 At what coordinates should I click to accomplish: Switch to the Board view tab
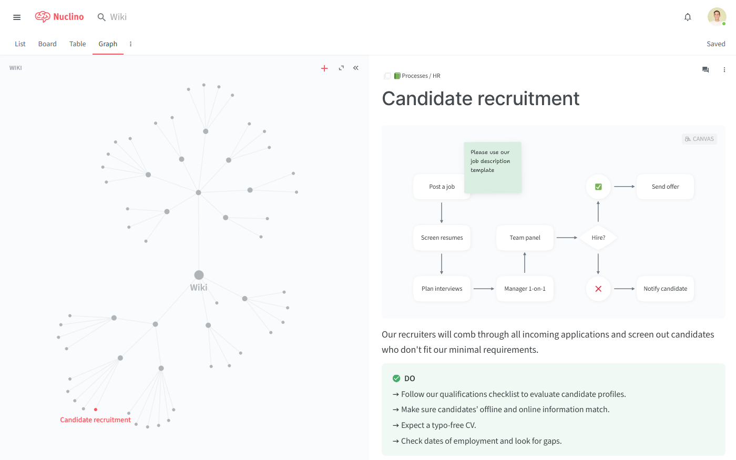47,44
